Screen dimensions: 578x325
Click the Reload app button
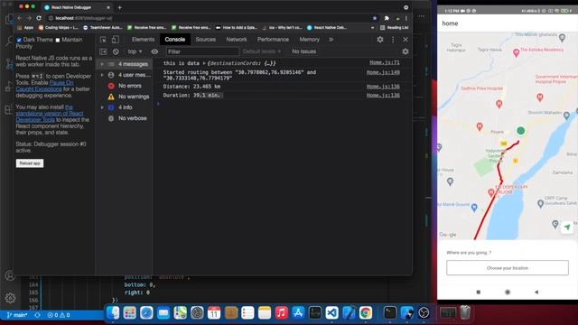pos(30,163)
